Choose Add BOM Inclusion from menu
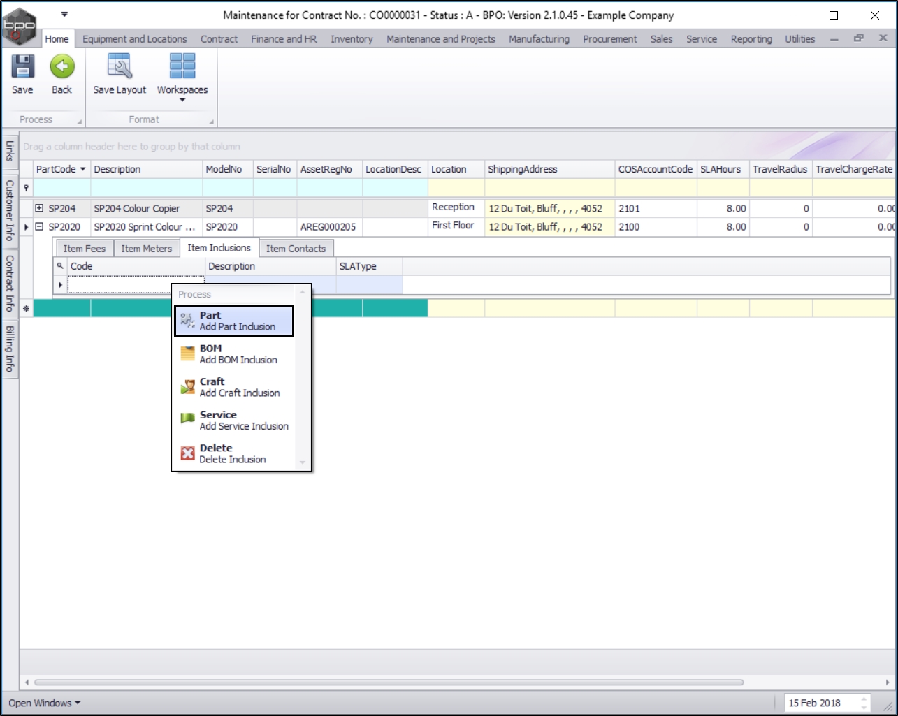 233,354
